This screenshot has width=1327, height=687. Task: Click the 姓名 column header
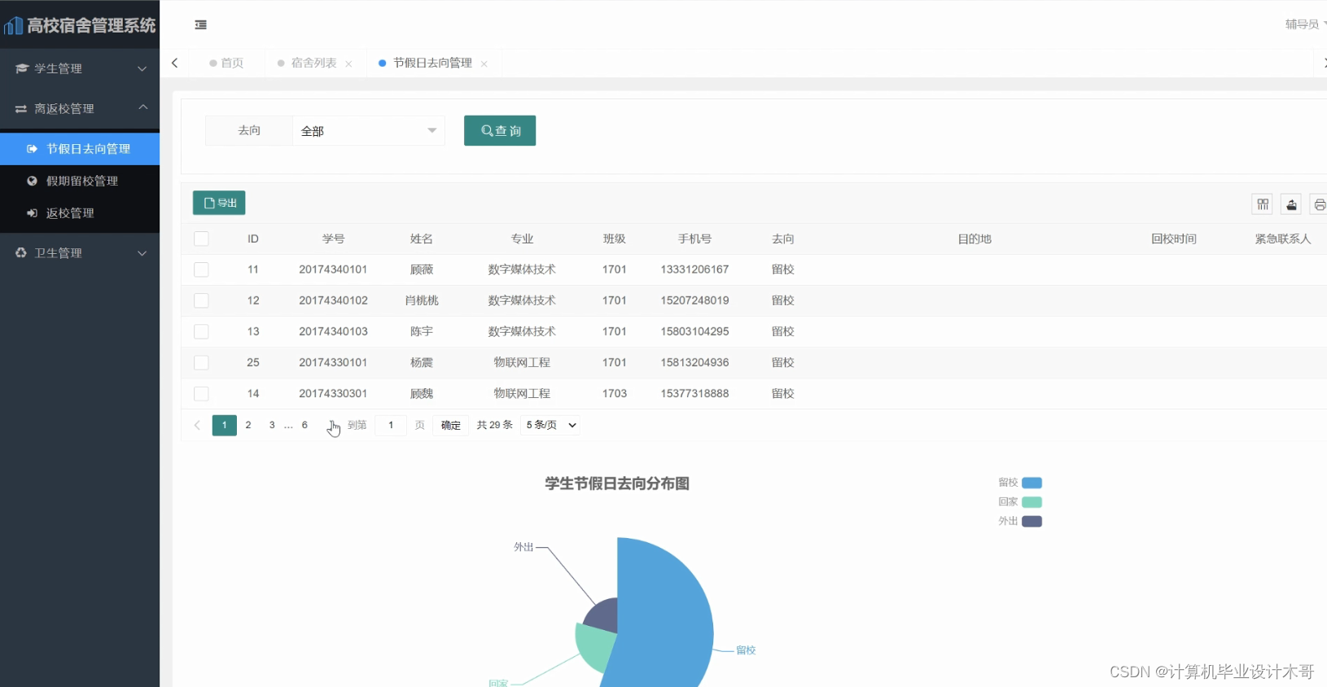(422, 238)
